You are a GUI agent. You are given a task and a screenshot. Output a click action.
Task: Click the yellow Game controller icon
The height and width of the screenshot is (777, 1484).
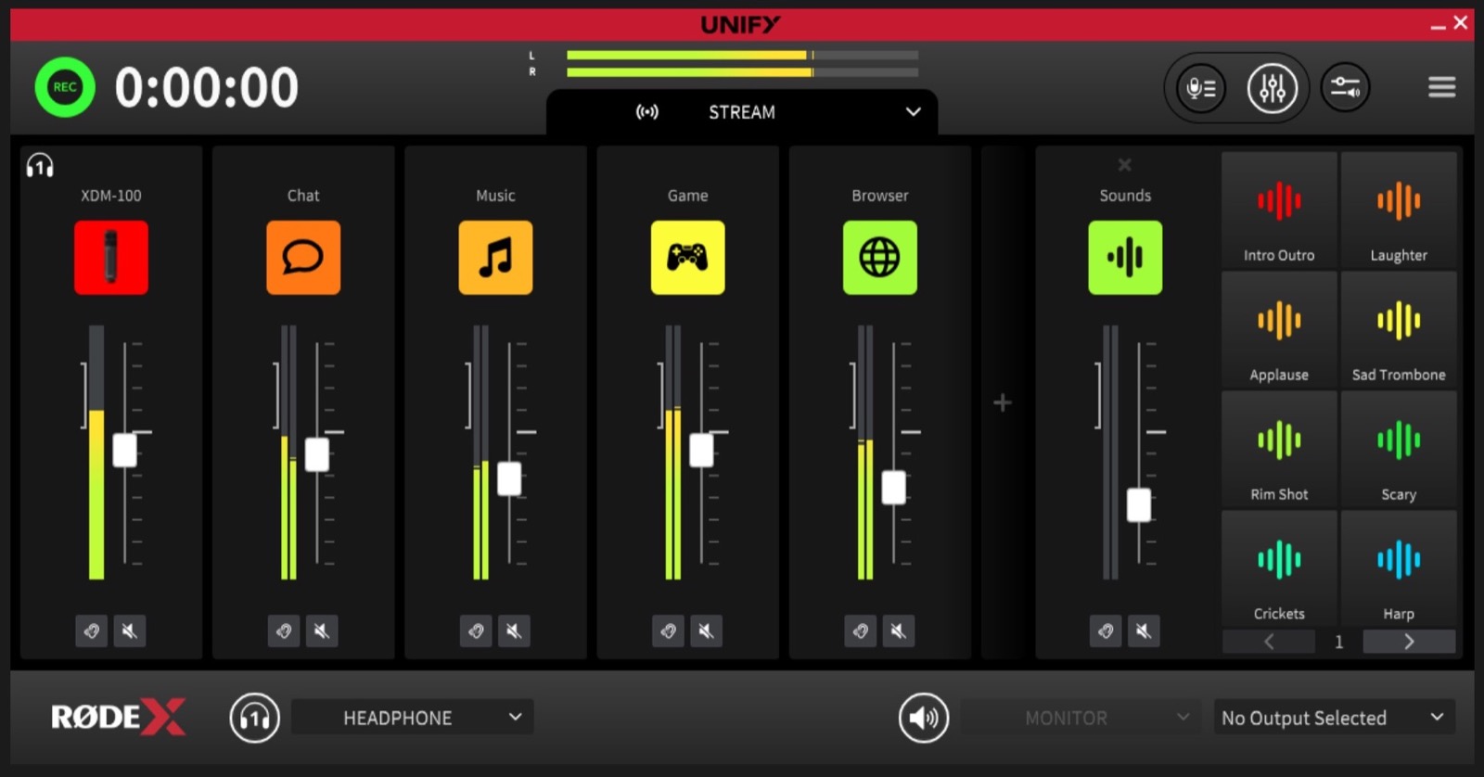[x=687, y=258]
